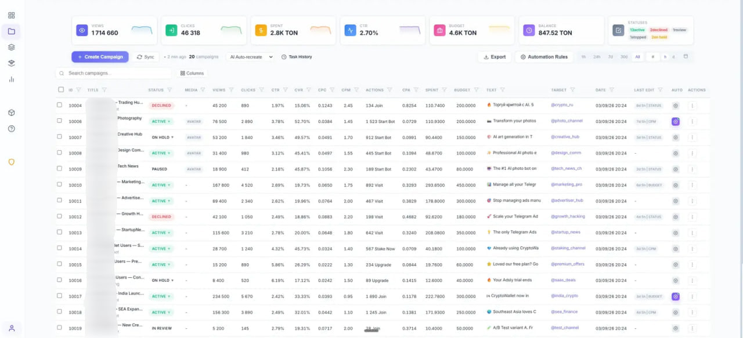
Task: Open Active status dropdown for campaign 10013
Action: tap(161, 232)
